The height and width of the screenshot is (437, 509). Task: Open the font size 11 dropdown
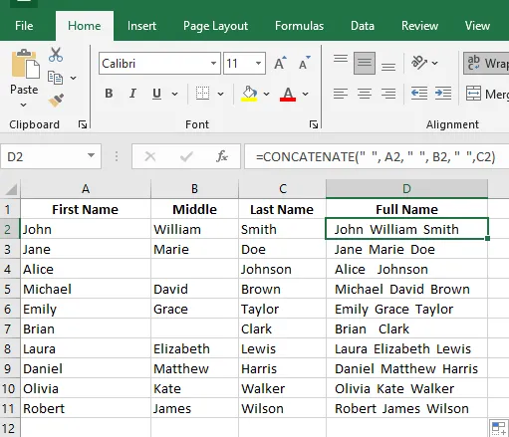pos(258,63)
